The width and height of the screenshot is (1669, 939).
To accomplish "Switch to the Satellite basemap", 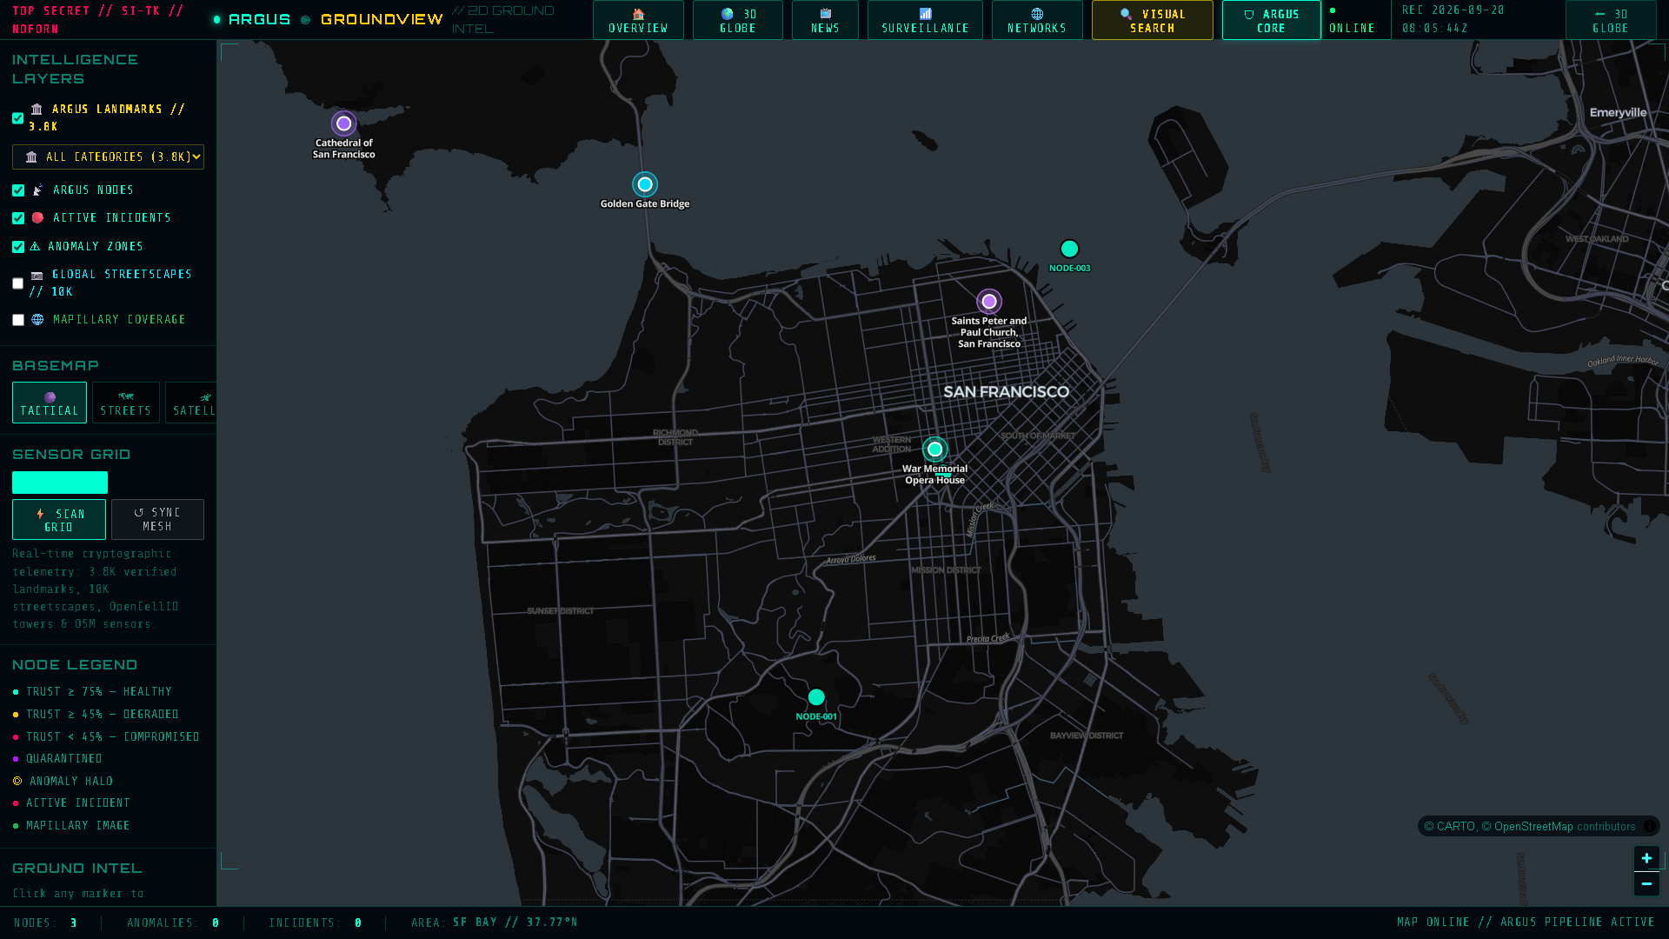I will point(191,403).
